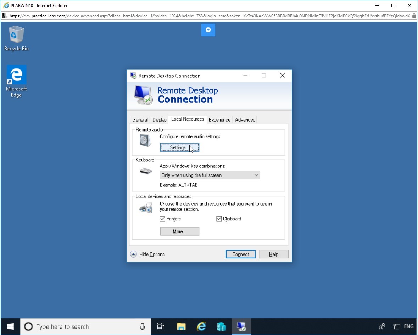Close the Remote Desktop Connection dialog
This screenshot has height=335, width=418.
coord(283,76)
